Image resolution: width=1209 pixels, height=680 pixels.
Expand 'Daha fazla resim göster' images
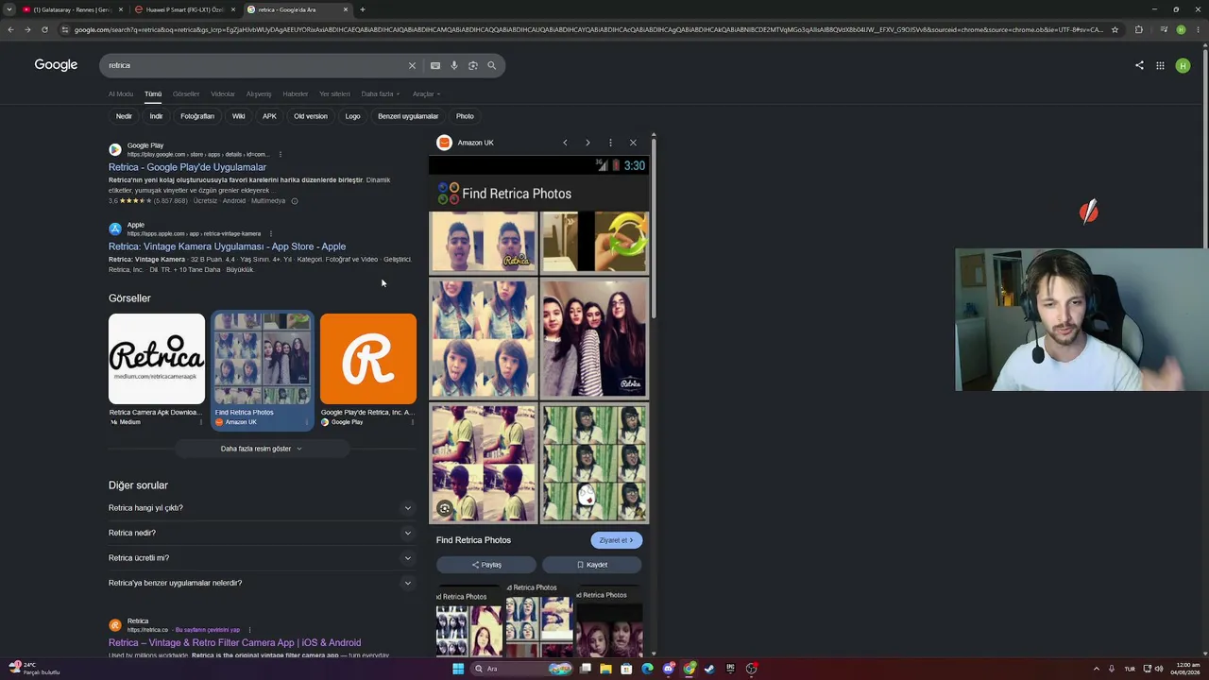[261, 449]
